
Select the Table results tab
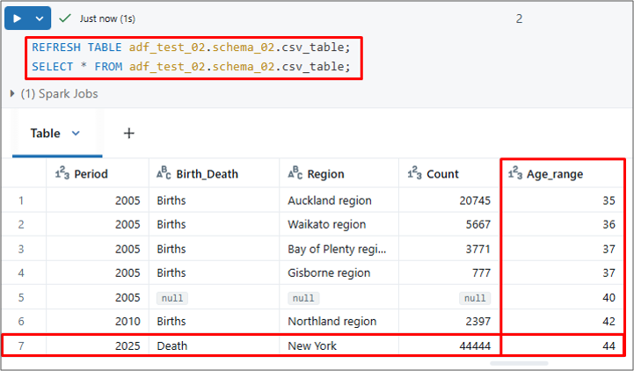(46, 134)
